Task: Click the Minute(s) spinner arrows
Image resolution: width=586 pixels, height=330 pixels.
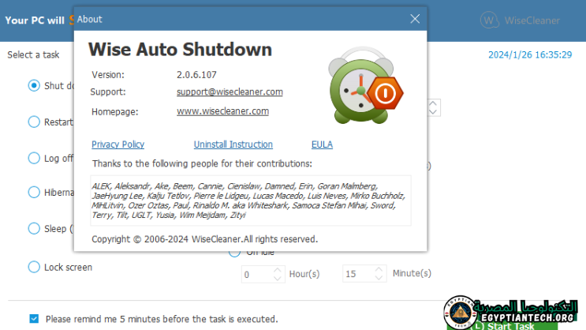Action: tap(378, 274)
